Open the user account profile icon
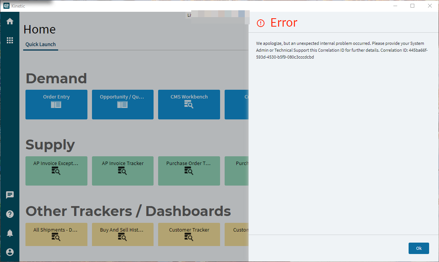439x262 pixels. [x=10, y=252]
